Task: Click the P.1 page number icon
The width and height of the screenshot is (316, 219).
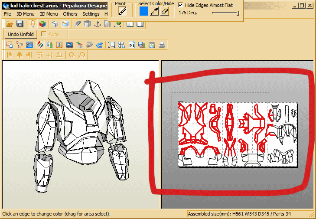Action: click(x=132, y=45)
